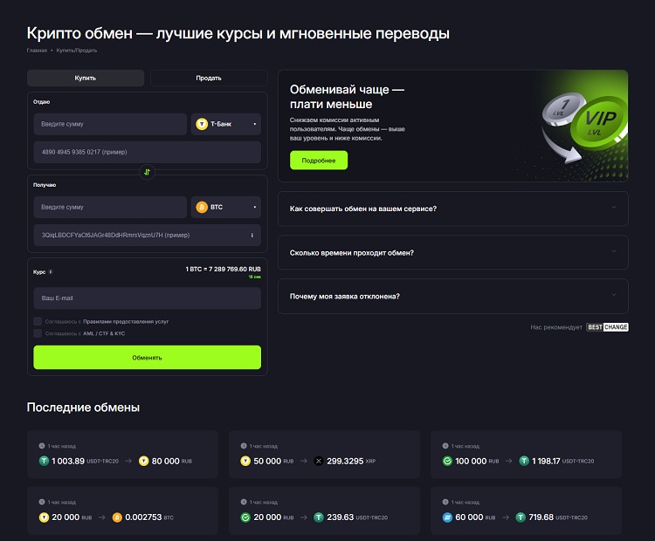Click the Ваш E-mail input field

tap(147, 298)
